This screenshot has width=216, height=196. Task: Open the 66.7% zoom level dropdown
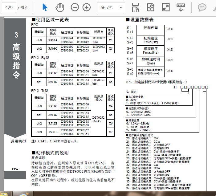[111, 7]
